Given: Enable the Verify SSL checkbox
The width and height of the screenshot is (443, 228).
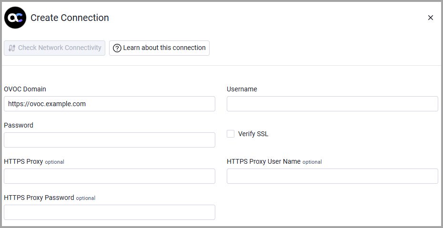Looking at the screenshot, I should pyautogui.click(x=231, y=134).
